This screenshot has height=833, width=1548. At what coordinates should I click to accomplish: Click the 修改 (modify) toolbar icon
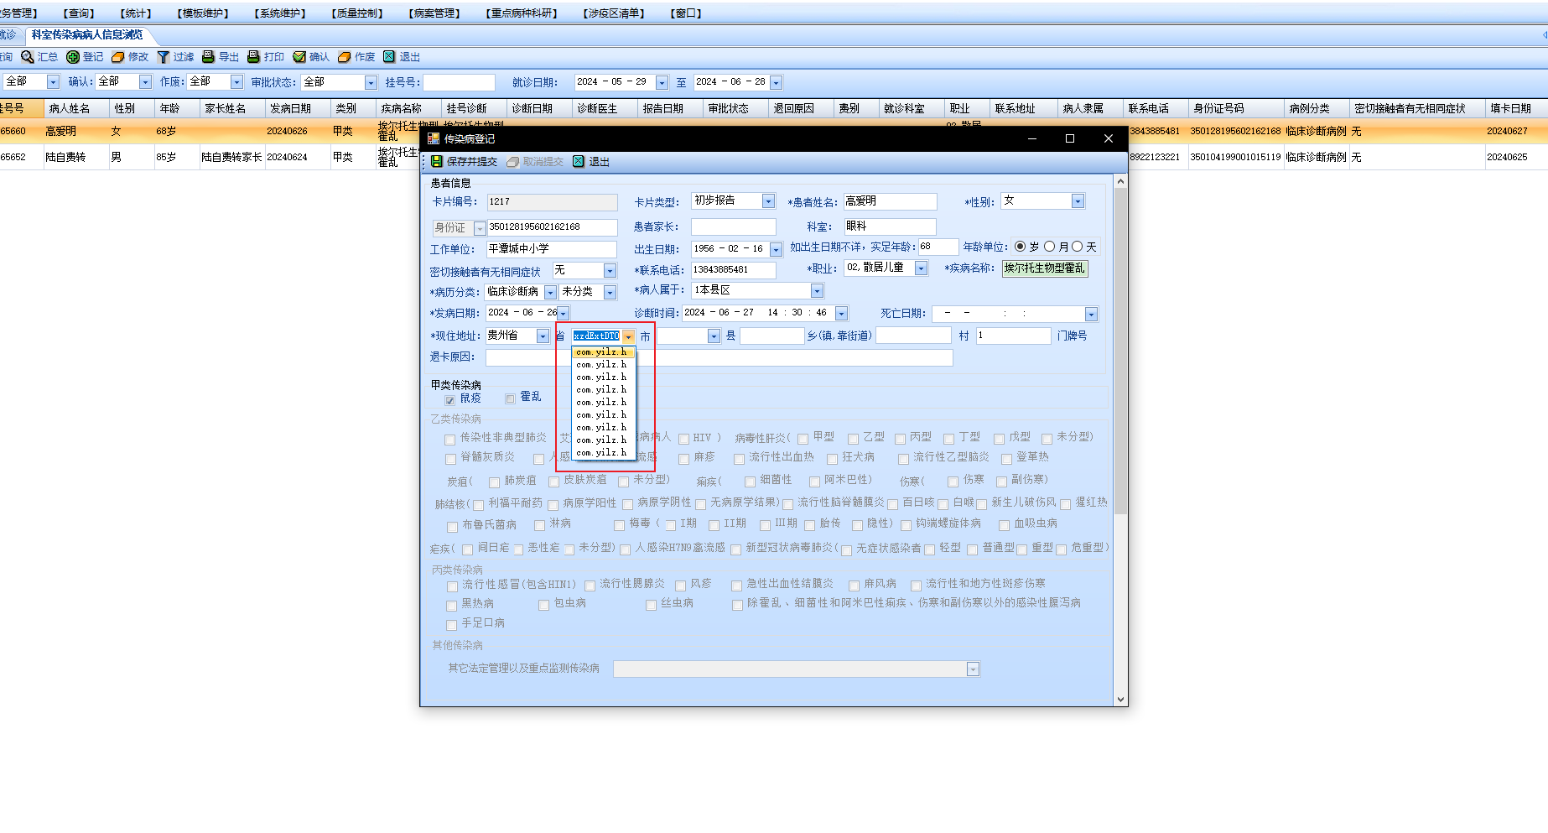[130, 57]
